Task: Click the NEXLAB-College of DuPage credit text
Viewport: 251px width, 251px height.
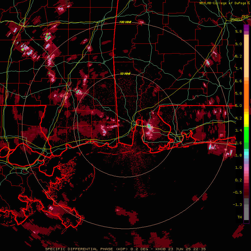Action: point(225,3)
